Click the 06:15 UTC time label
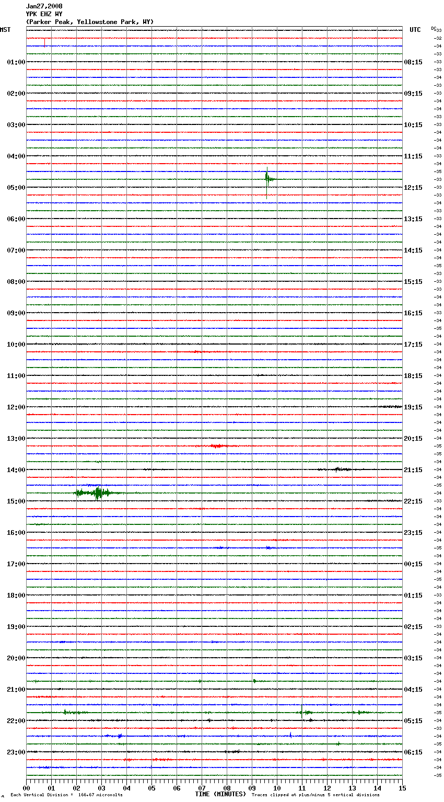Screen dimensions: 444x802 [x=413, y=752]
